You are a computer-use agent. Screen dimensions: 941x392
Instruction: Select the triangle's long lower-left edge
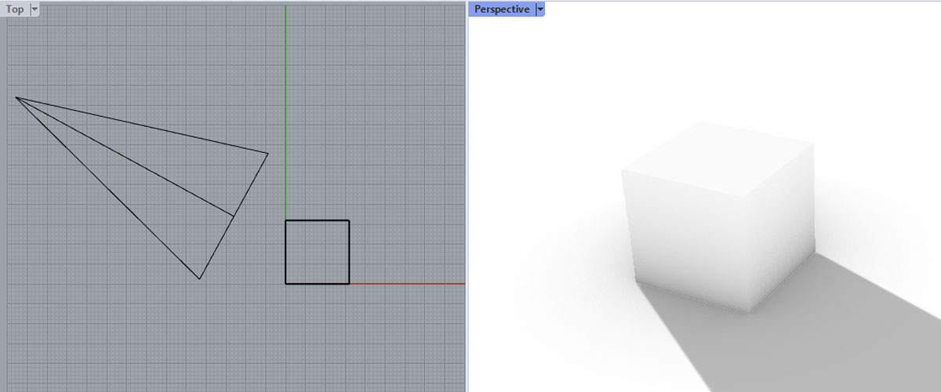pos(107,188)
